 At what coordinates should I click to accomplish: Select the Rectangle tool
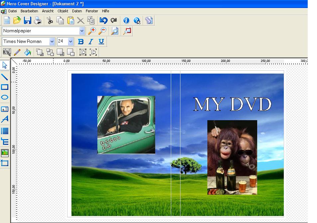[5, 87]
